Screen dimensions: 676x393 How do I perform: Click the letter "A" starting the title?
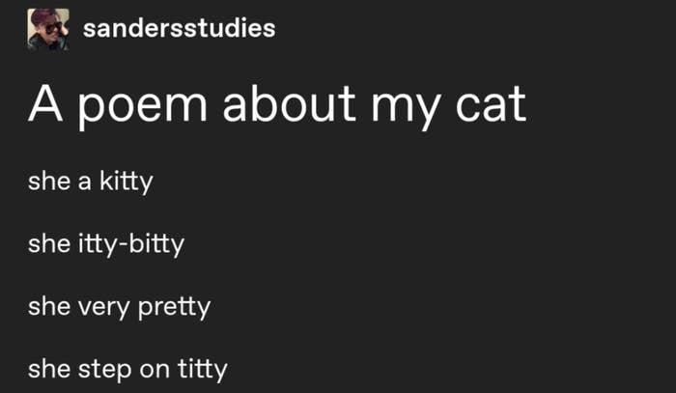coord(45,104)
